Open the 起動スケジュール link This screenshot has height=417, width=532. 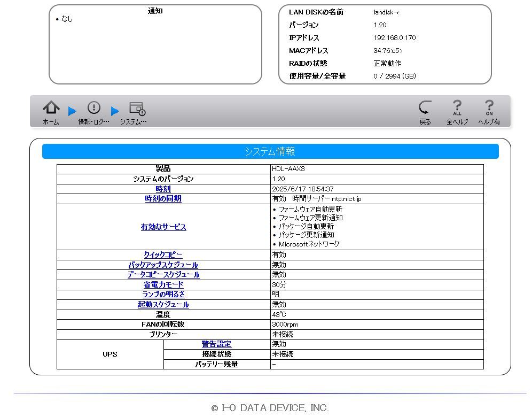[163, 304]
